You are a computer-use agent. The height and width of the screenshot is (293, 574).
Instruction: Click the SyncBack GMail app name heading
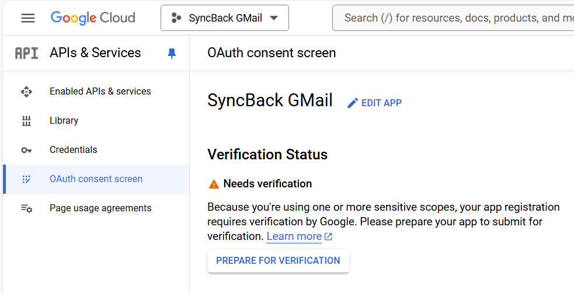point(270,100)
